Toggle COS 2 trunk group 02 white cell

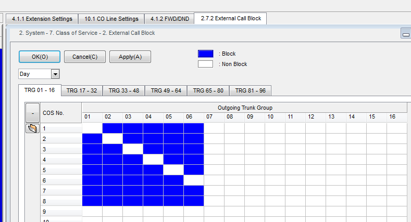pos(113,139)
